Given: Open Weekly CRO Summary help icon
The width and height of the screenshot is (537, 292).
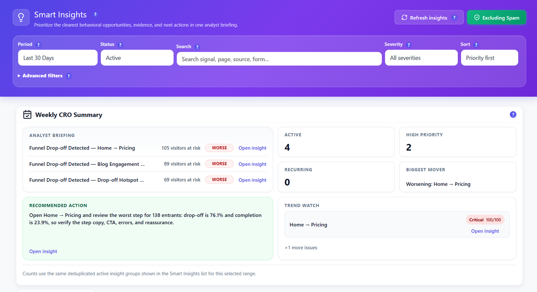Looking at the screenshot, I should pyautogui.click(x=513, y=115).
